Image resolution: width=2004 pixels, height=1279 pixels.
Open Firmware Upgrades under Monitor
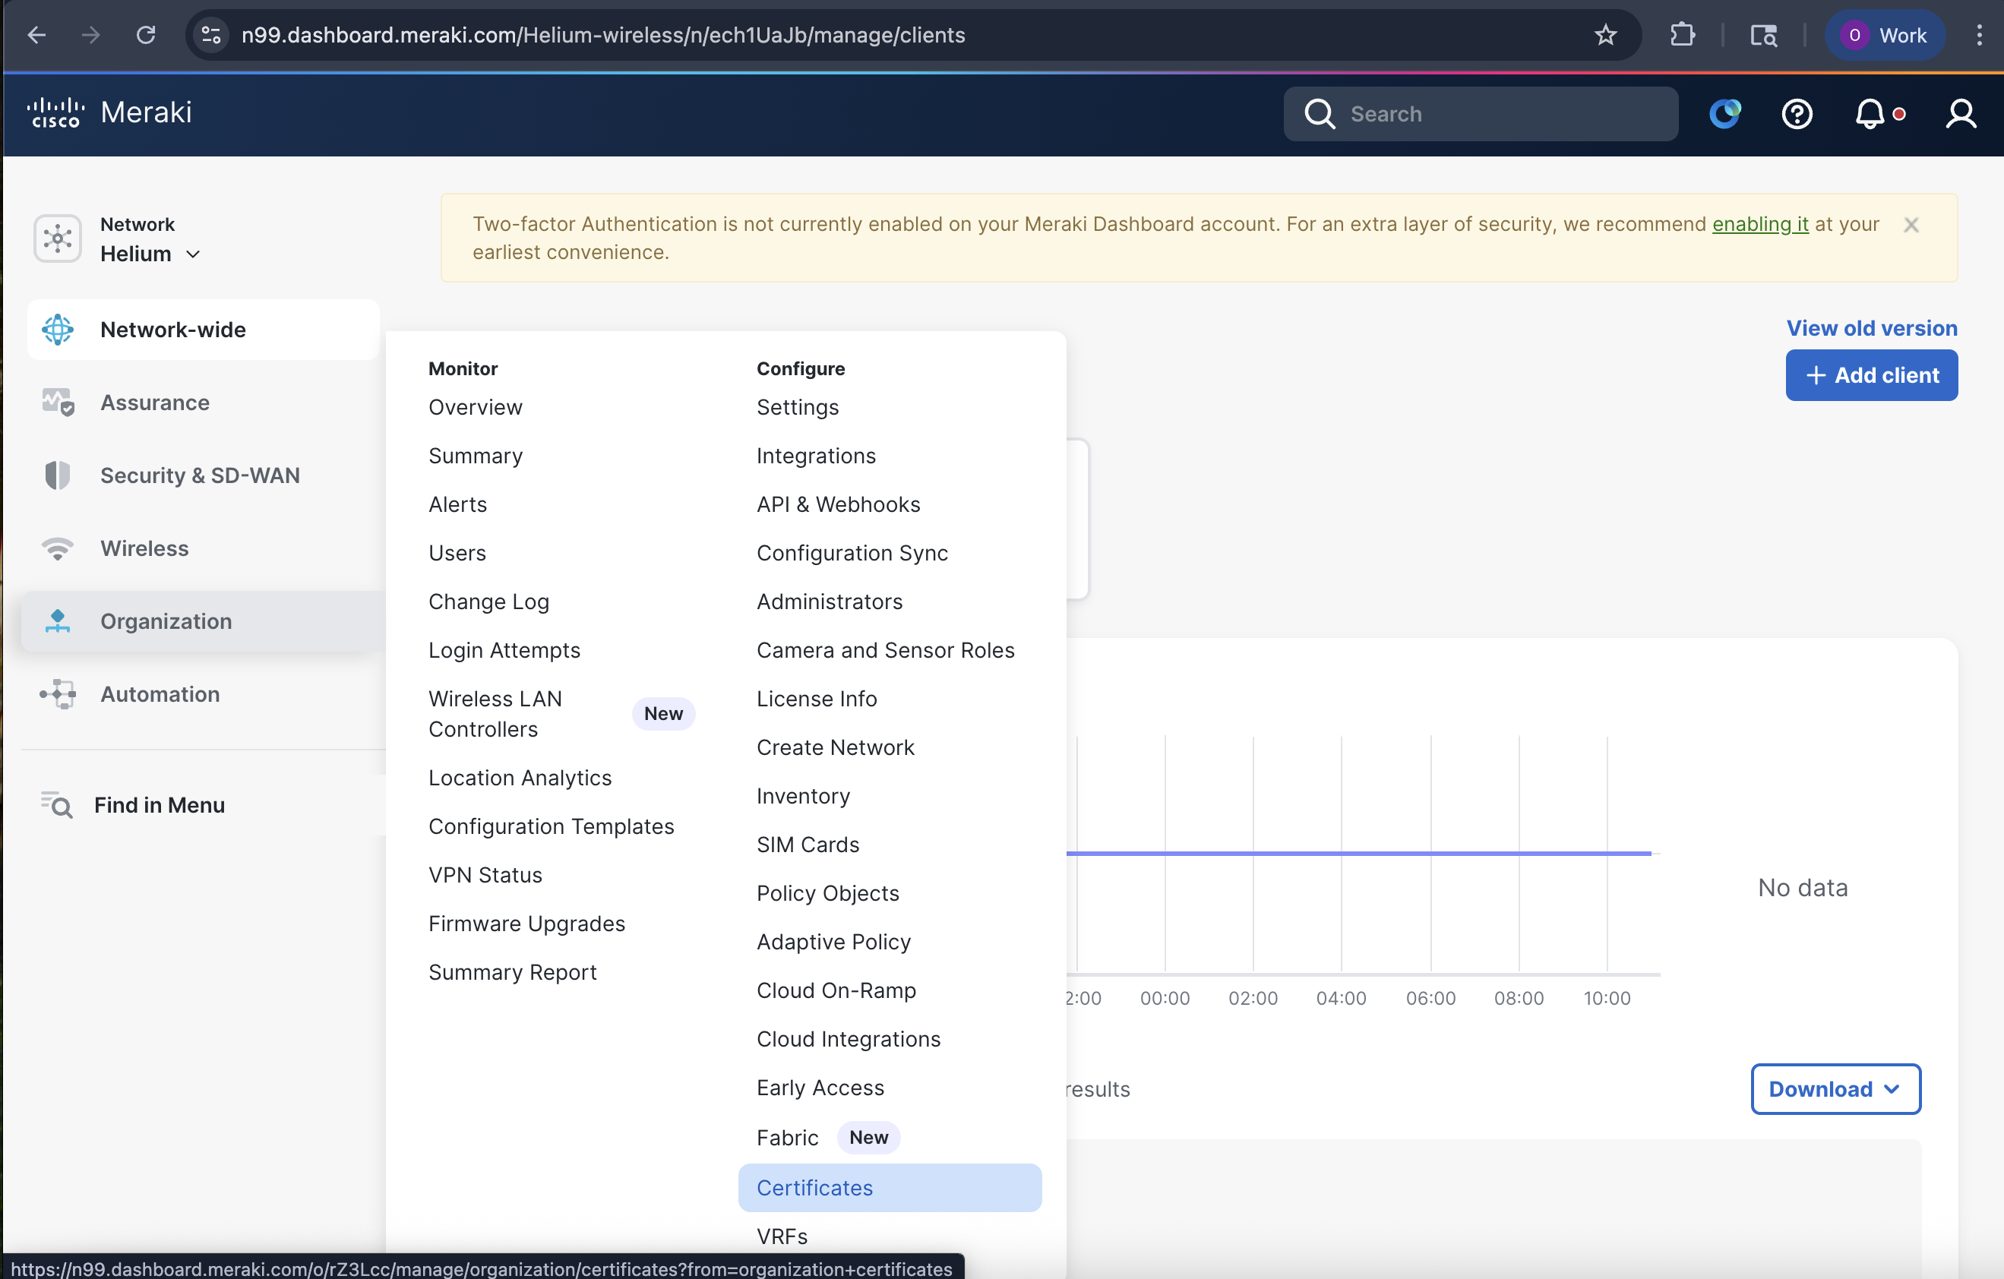pyautogui.click(x=526, y=924)
